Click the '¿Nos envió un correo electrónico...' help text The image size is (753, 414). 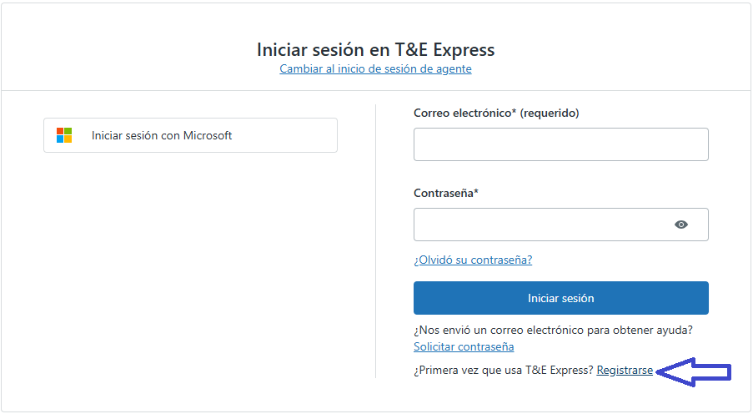(x=553, y=330)
